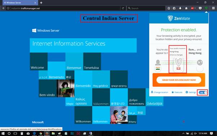217x136 pixels.
Task: Reload the page with the refresh icon
Action: [x=123, y=8]
